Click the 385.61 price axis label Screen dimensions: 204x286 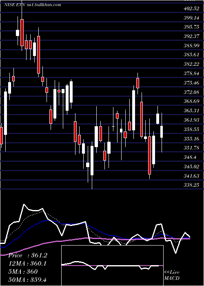tap(191, 55)
